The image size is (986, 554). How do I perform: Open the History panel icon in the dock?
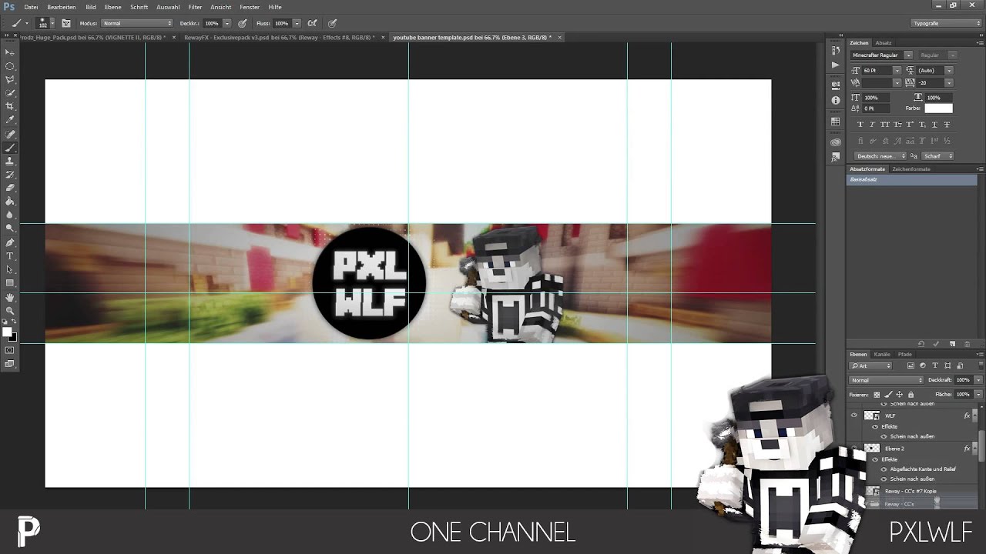(836, 50)
